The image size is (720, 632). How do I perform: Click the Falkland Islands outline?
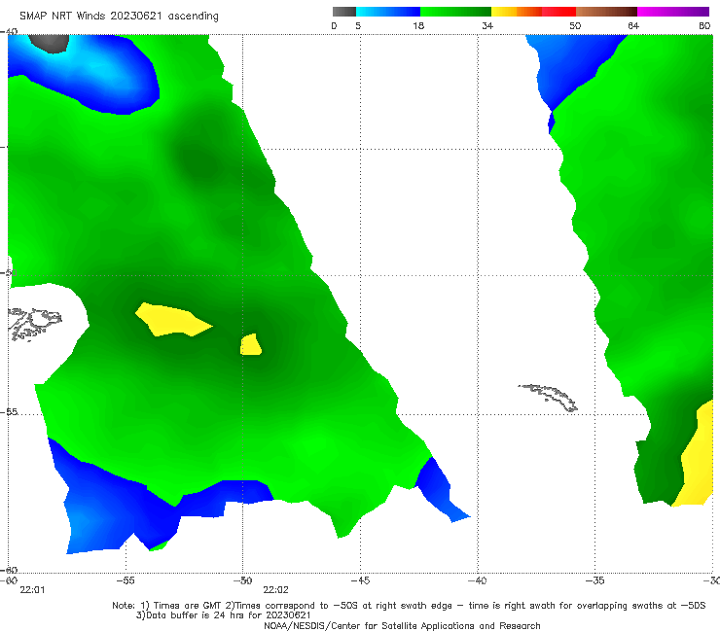34,324
